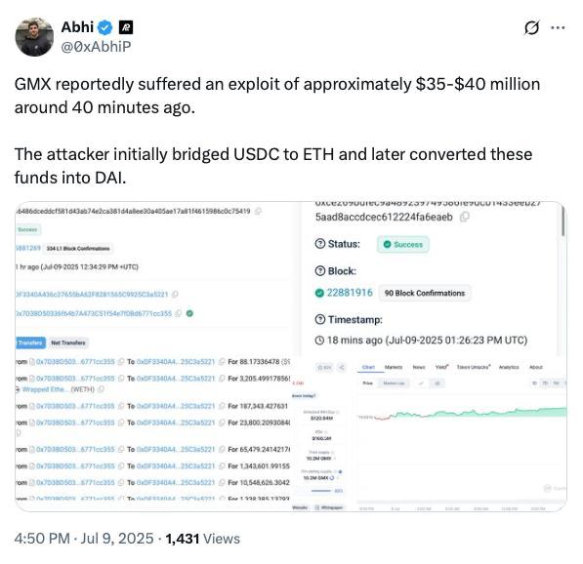Click the blue verified badge beside Abhi
Image resolution: width=583 pixels, height=564 pixels.
tap(104, 27)
